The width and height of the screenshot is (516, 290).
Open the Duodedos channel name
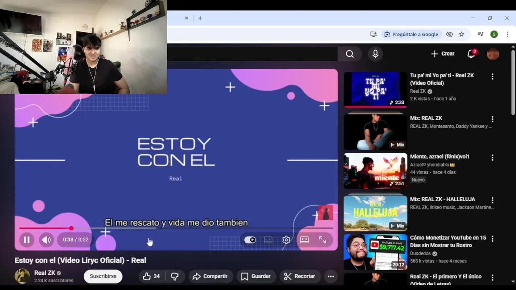(x=421, y=254)
